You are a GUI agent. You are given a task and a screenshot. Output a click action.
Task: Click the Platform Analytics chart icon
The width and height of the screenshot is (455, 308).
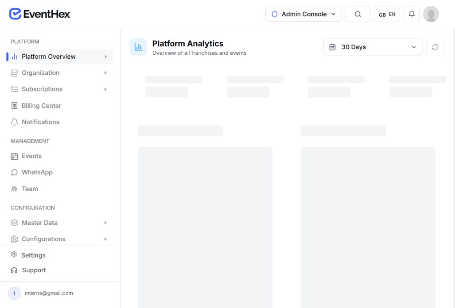click(x=138, y=47)
